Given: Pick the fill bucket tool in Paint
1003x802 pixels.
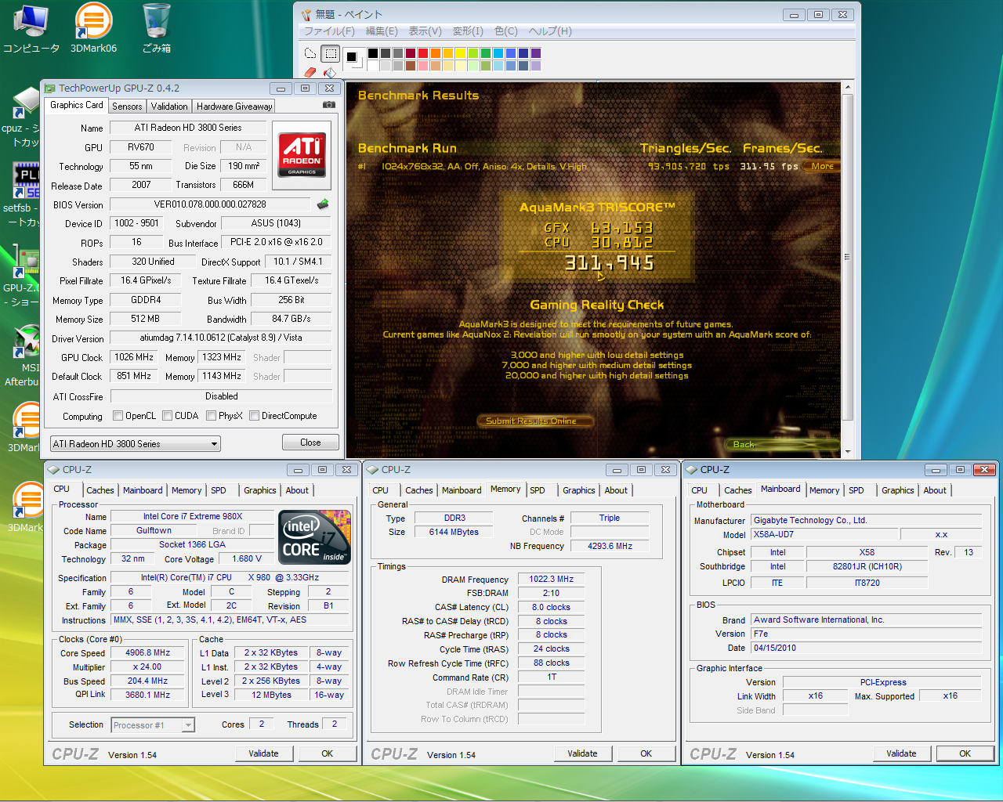Looking at the screenshot, I should (x=331, y=72).
